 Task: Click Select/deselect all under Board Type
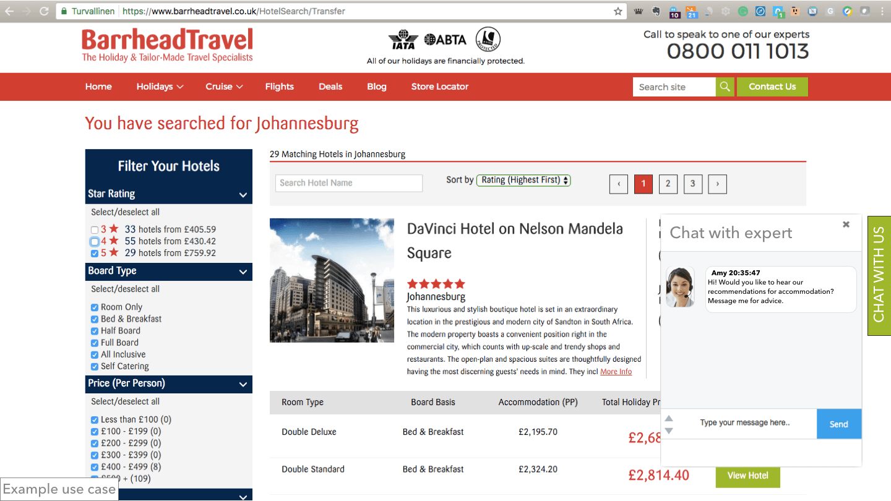tap(125, 289)
